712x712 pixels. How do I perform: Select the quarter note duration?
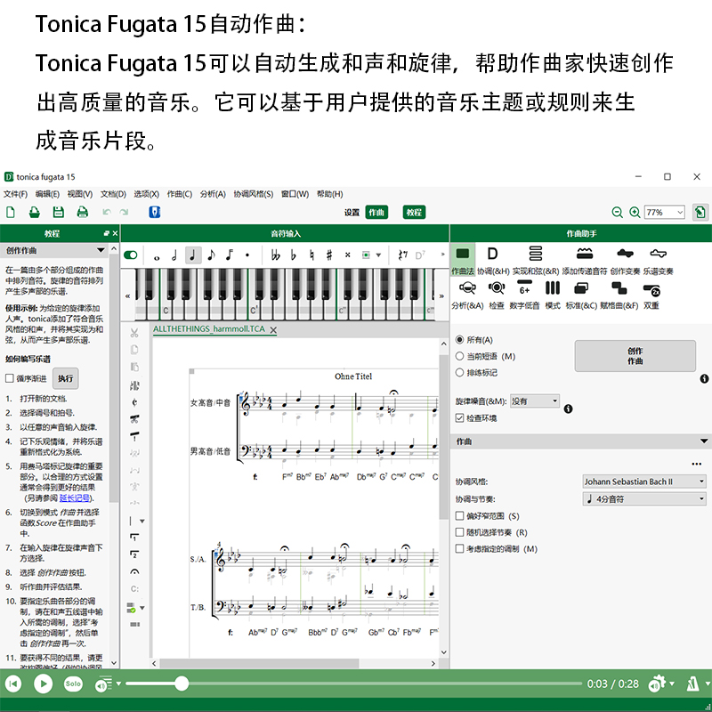click(193, 255)
